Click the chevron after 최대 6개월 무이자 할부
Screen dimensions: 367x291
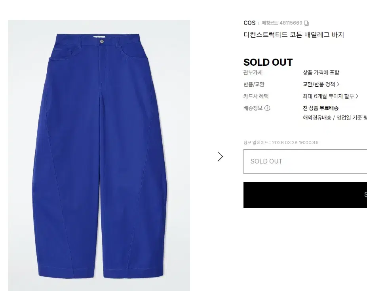tap(357, 96)
